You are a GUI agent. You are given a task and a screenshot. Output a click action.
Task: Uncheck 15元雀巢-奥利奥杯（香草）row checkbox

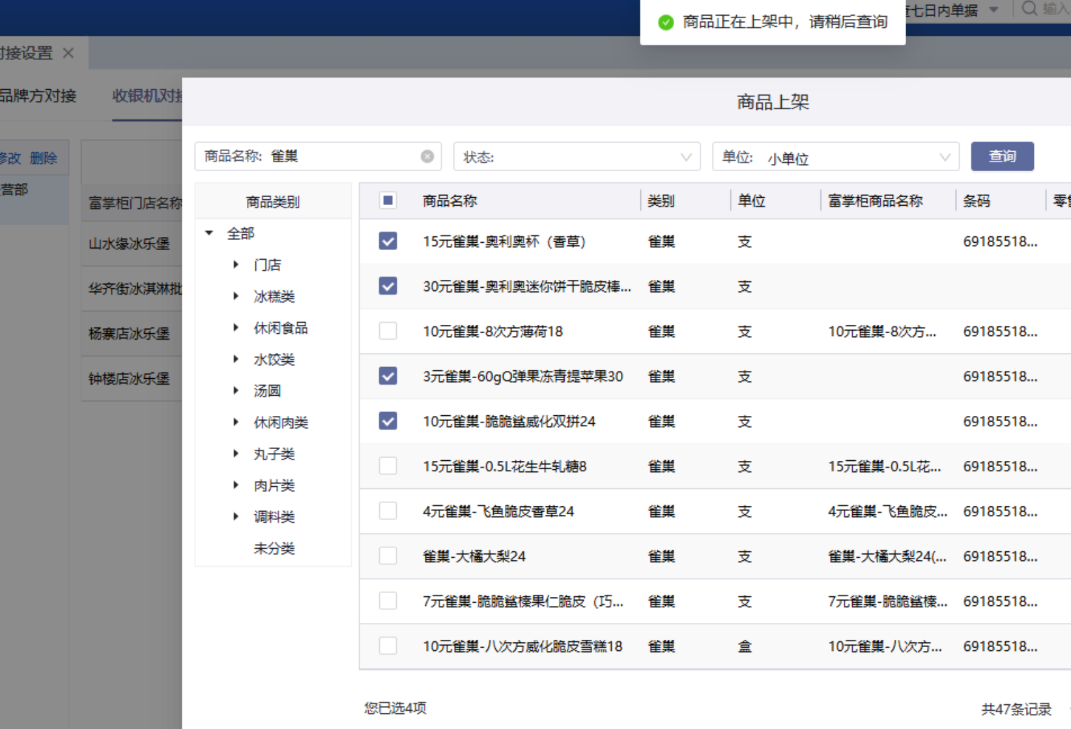pyautogui.click(x=388, y=241)
